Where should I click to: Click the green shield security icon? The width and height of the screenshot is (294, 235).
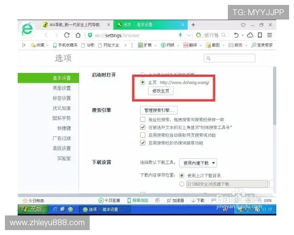(x=90, y=35)
